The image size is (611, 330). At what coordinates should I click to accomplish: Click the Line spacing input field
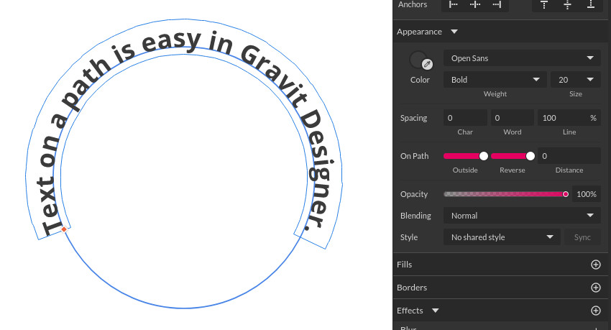point(569,118)
